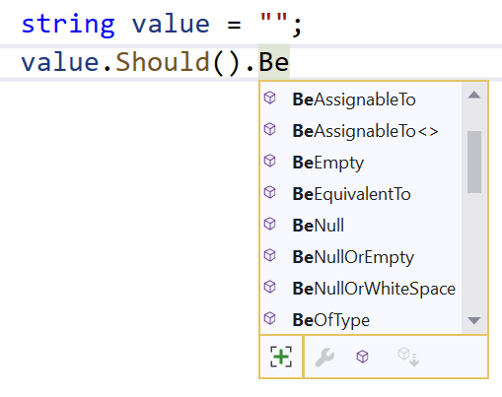Click the method cube icon beside BeNull
Image resolution: width=502 pixels, height=397 pixels.
pos(270,224)
